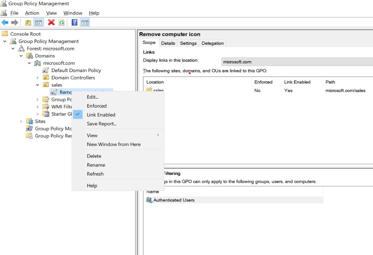Screen dimensions: 373x255
Task: Click the Domain Controllers OU icon
Action: pos(46,78)
